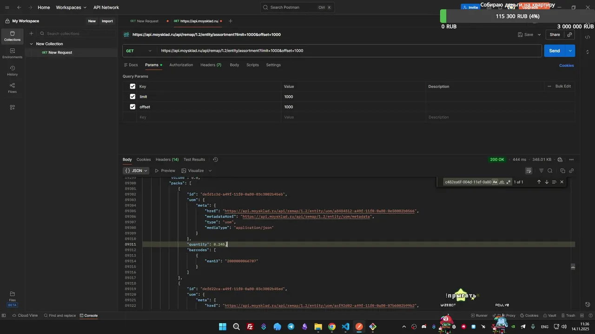This screenshot has width=595, height=334.
Task: Switch to the Settings tab
Action: (273, 65)
